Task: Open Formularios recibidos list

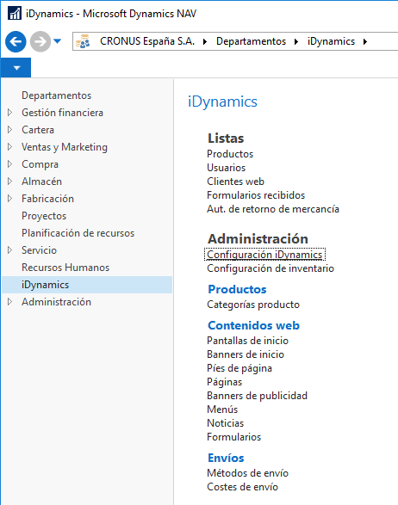Action: pyautogui.click(x=256, y=195)
